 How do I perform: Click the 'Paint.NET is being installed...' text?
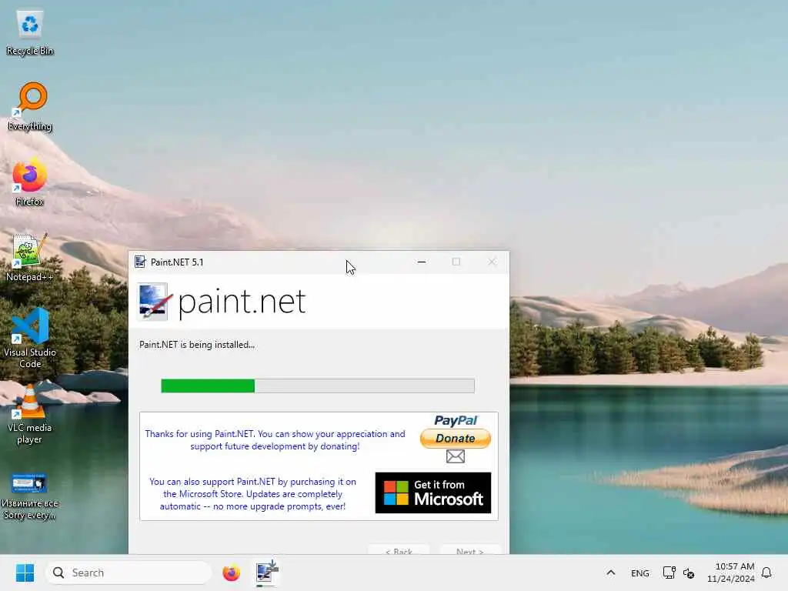[197, 345]
